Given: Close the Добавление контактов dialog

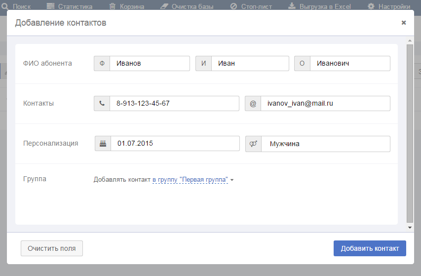Looking at the screenshot, I should [x=404, y=23].
